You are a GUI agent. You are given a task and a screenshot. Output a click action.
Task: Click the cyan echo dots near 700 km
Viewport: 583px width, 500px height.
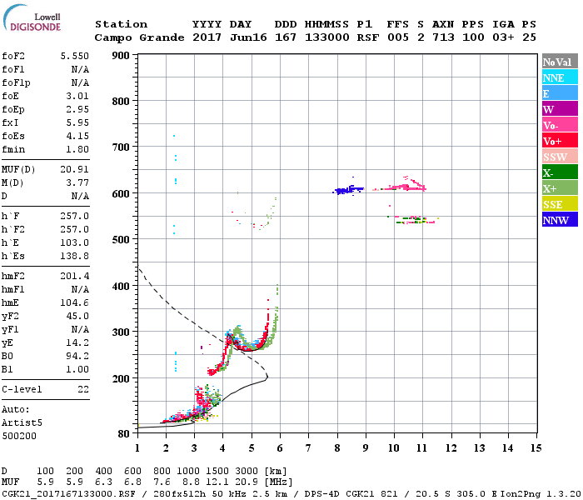(x=175, y=158)
